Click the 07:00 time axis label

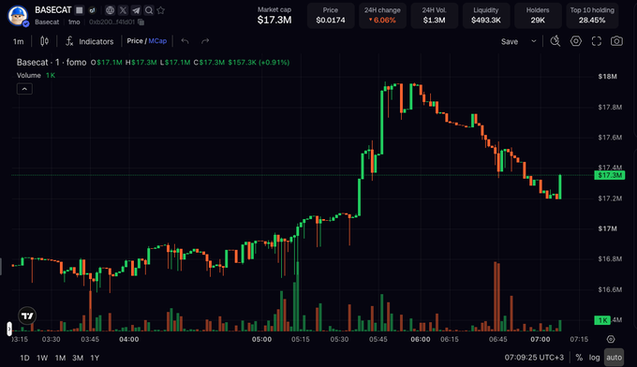(x=541, y=339)
